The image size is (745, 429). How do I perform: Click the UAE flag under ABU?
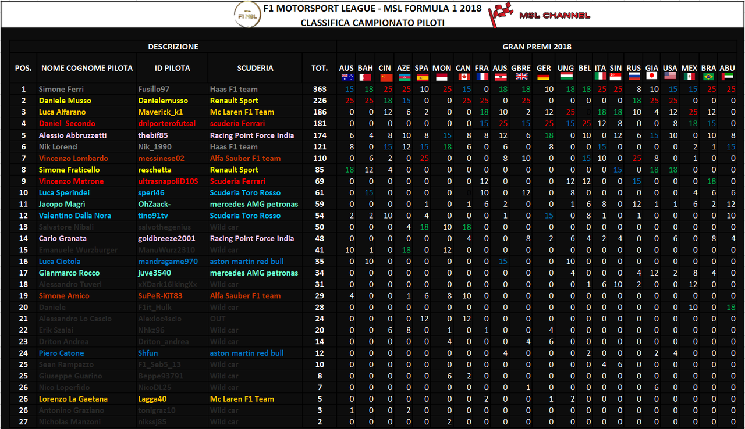point(727,77)
